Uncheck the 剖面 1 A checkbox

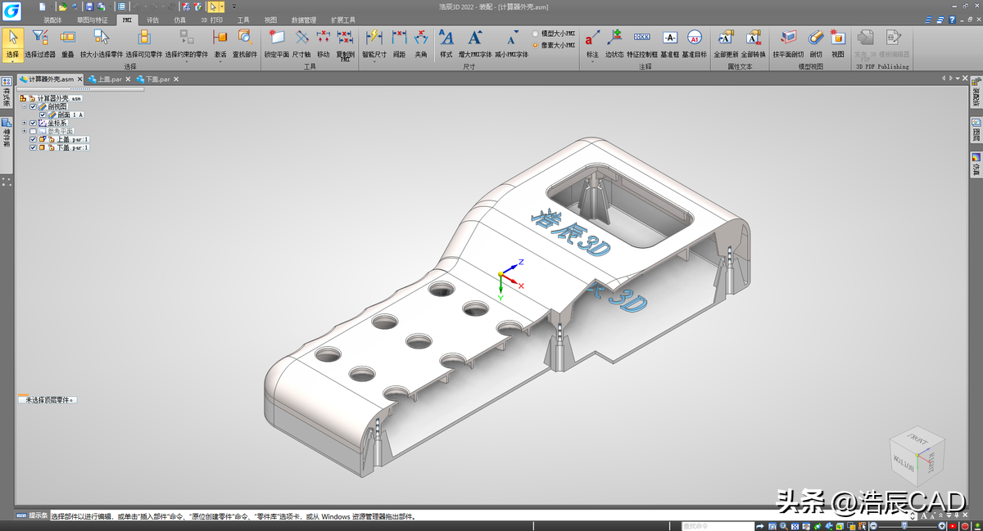[42, 115]
